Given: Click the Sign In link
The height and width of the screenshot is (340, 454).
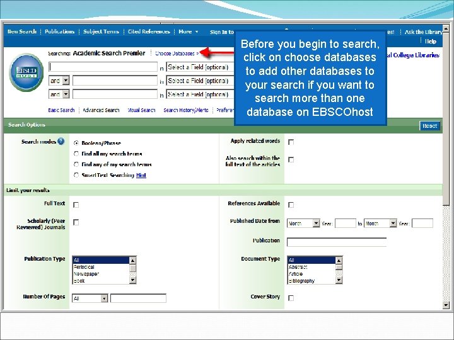Looking at the screenshot, I should click(x=222, y=32).
